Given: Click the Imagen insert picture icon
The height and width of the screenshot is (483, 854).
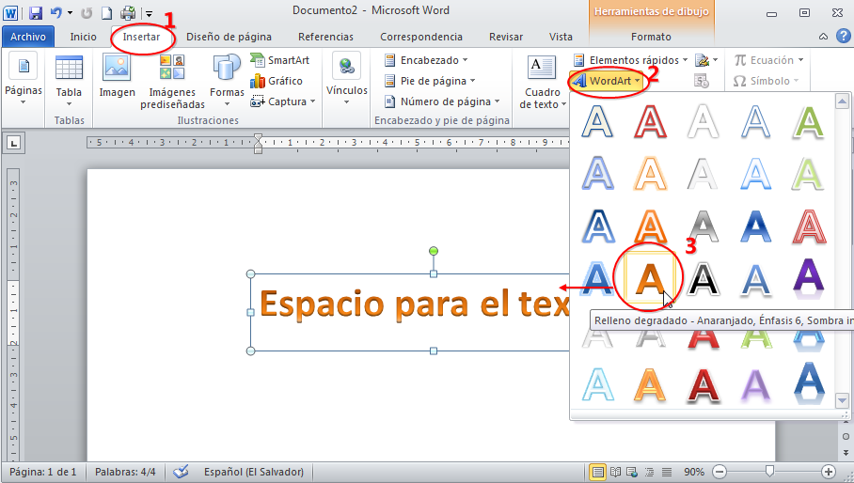Looking at the screenshot, I should point(118,76).
